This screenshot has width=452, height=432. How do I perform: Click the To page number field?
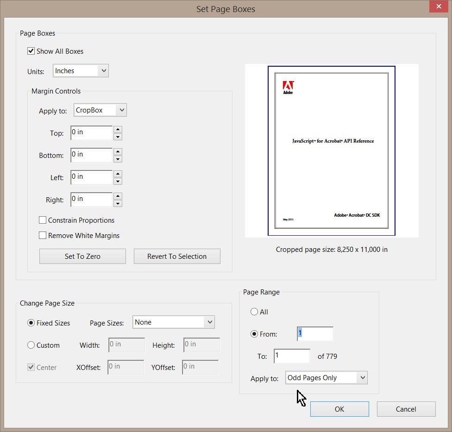coord(292,356)
